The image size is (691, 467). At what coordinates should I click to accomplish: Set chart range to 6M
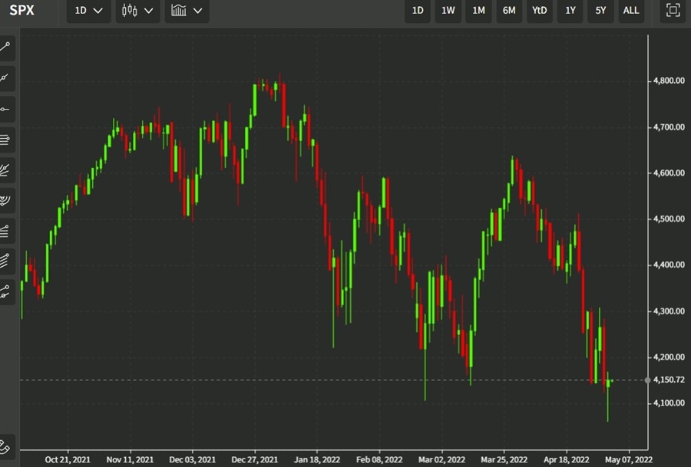[509, 10]
